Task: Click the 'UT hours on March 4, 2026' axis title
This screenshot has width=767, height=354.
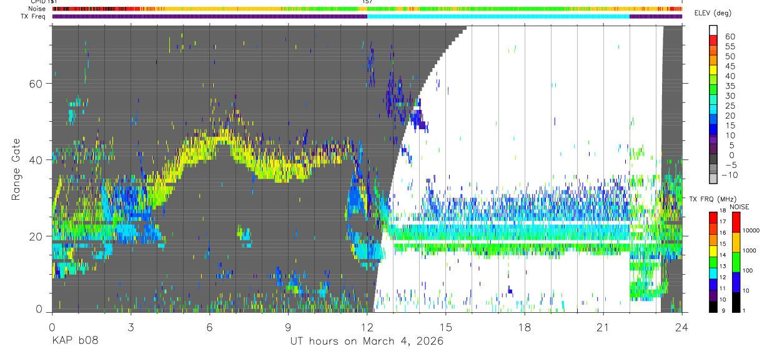Action: coord(367,342)
